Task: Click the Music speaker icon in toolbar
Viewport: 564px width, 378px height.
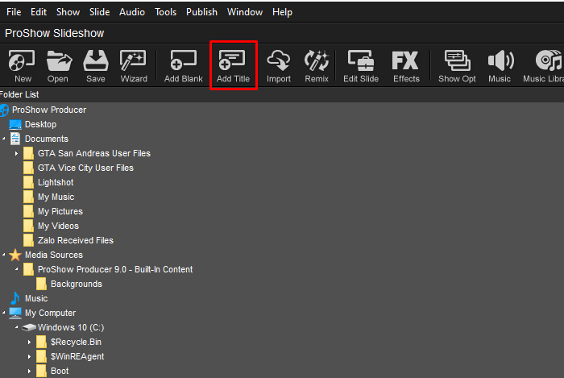Action: 500,60
